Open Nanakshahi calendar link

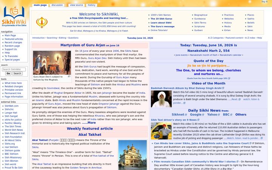point(230,55)
